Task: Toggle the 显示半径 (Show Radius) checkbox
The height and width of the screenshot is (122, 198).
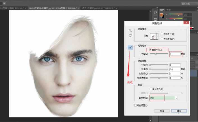Action: [162, 34]
